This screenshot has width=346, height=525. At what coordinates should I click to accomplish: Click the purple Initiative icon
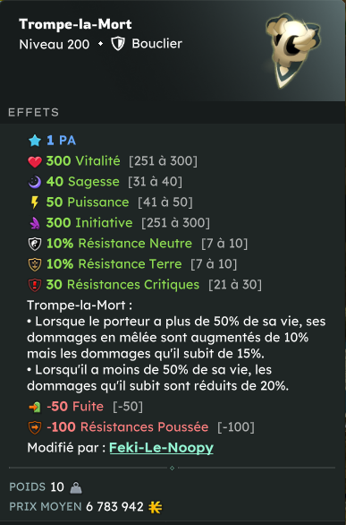point(35,223)
